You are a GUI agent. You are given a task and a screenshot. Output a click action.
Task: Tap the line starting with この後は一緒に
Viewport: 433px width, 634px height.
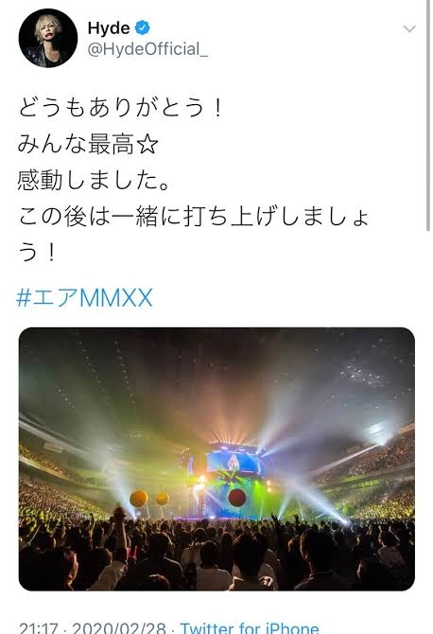point(193,217)
